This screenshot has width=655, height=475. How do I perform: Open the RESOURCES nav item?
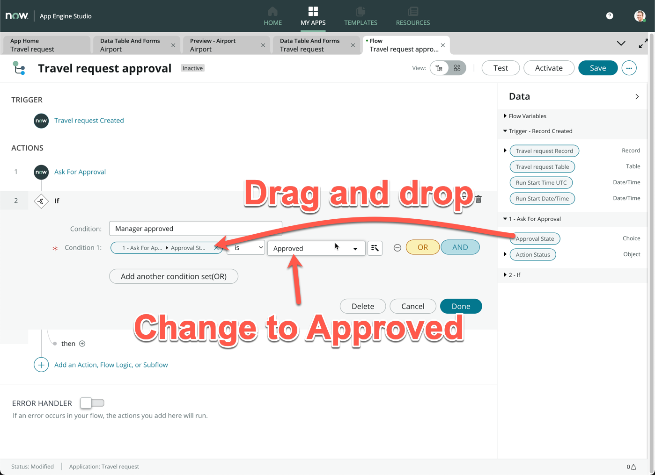tap(413, 16)
